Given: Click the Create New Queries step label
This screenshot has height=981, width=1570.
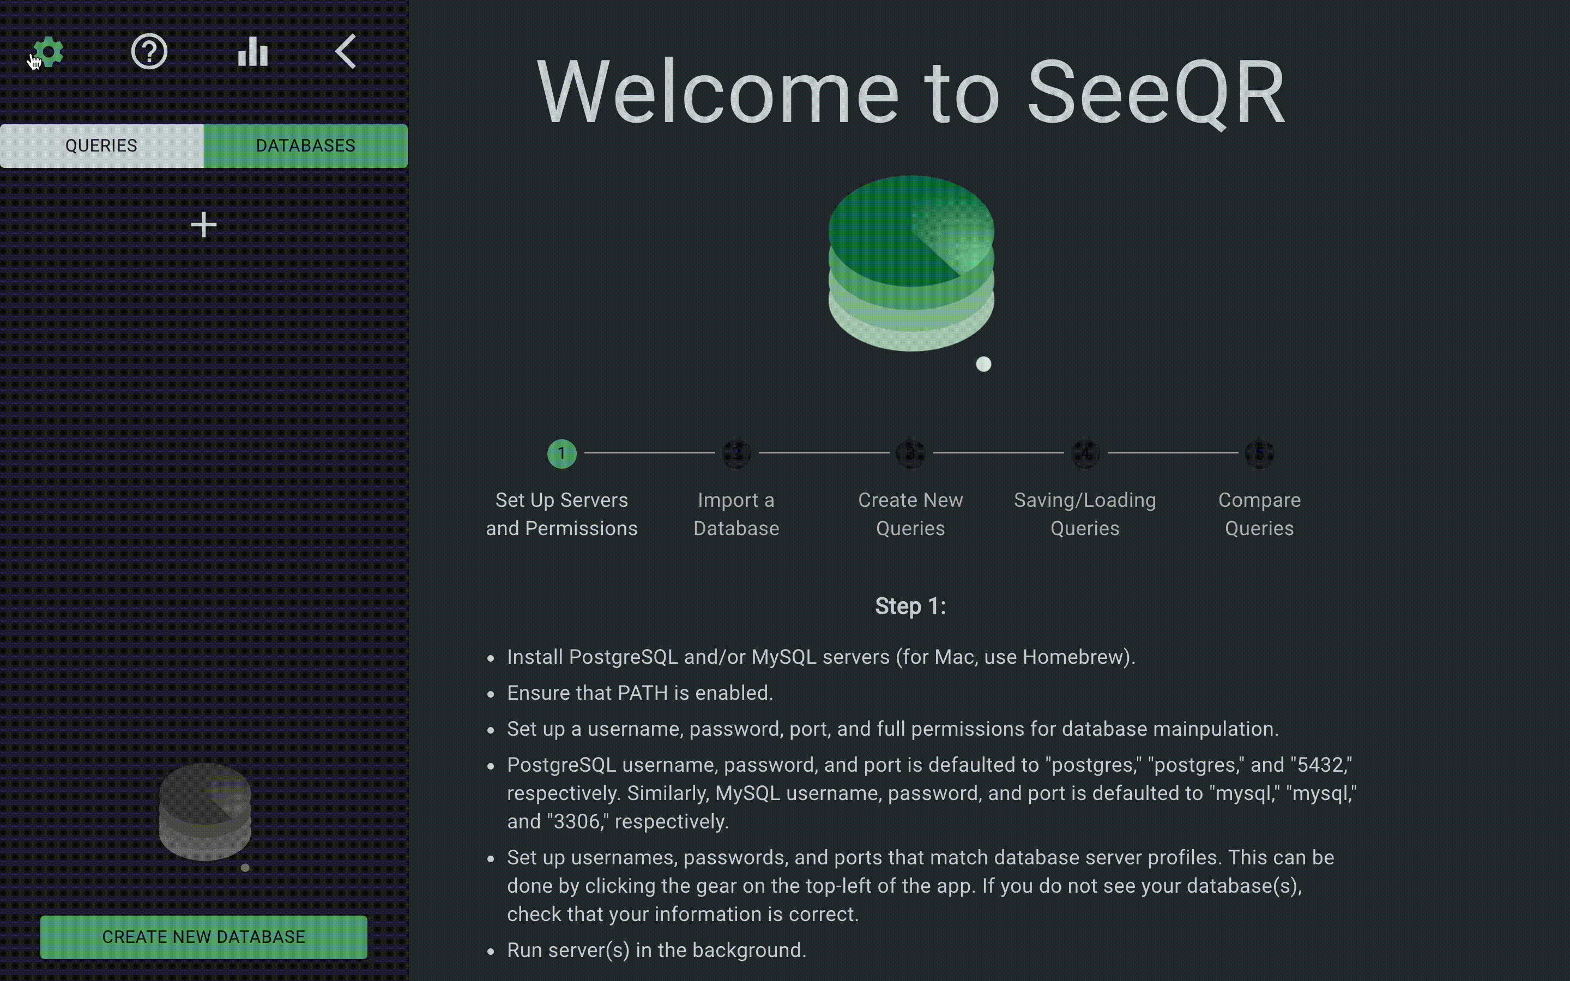Looking at the screenshot, I should (911, 514).
